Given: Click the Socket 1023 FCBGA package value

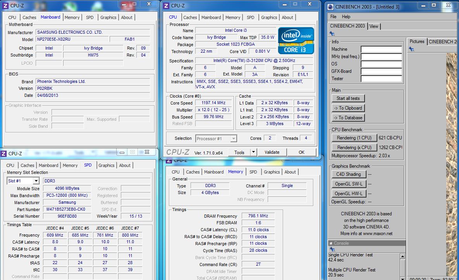Looking at the screenshot, I should click(236, 45).
